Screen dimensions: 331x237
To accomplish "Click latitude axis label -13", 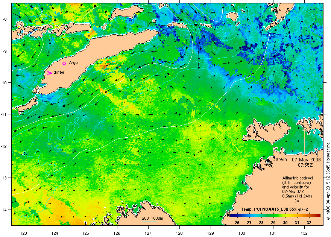I will click(4, 178).
